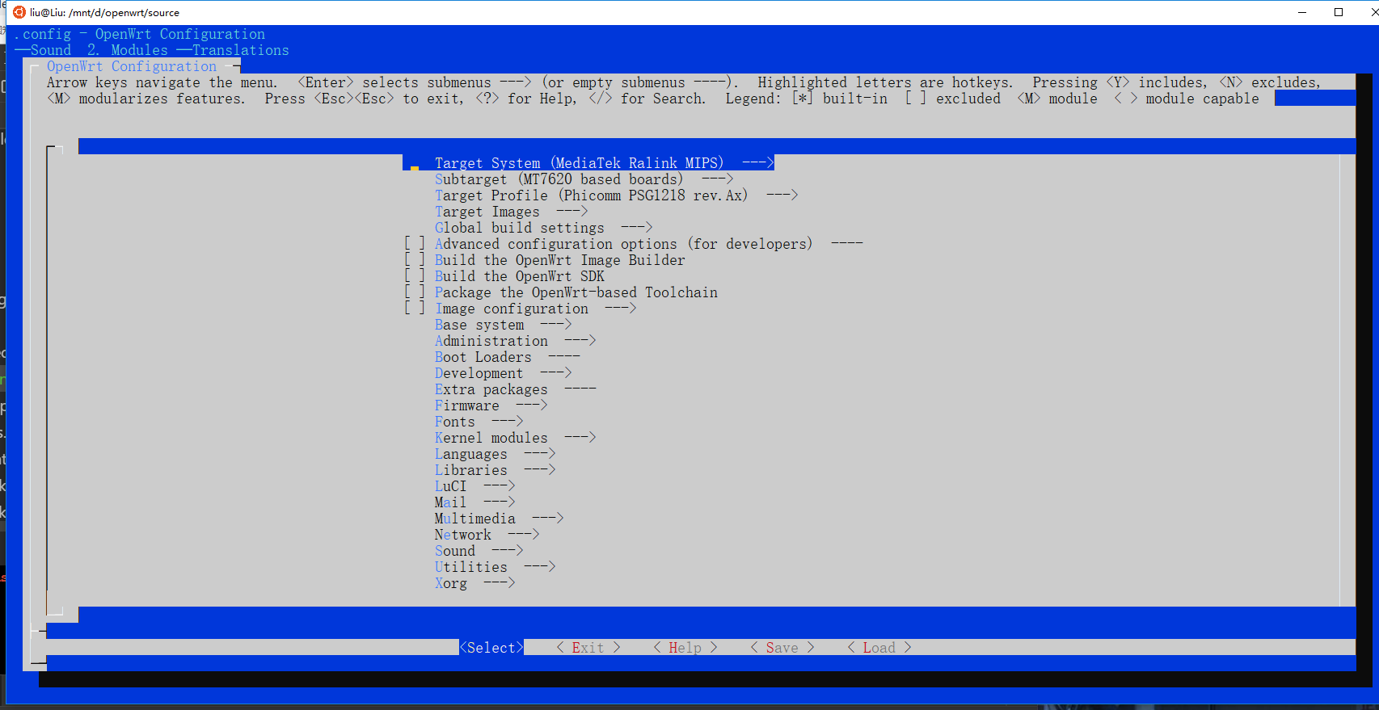The height and width of the screenshot is (710, 1379).
Task: Open Sound submenu
Action: pos(479,551)
